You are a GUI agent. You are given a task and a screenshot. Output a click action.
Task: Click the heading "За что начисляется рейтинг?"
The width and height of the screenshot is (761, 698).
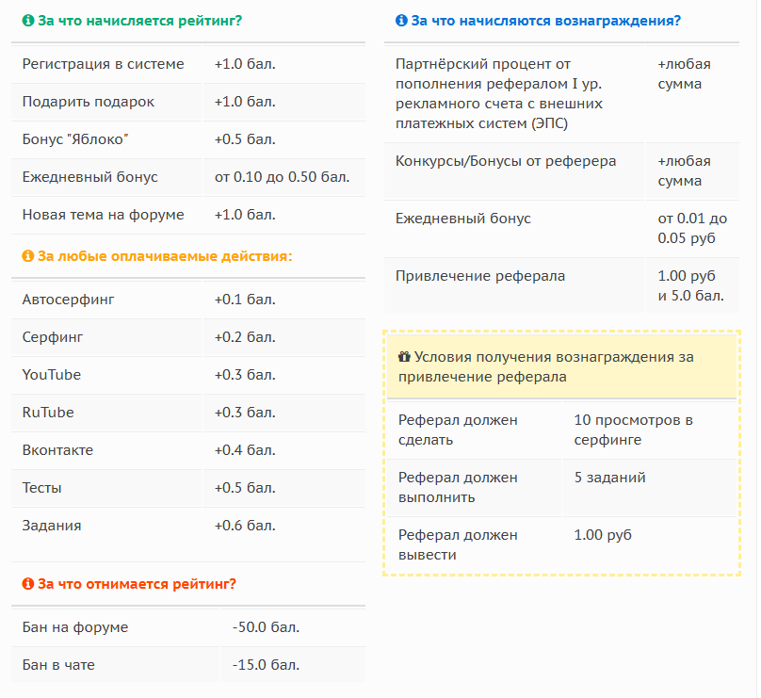[139, 21]
